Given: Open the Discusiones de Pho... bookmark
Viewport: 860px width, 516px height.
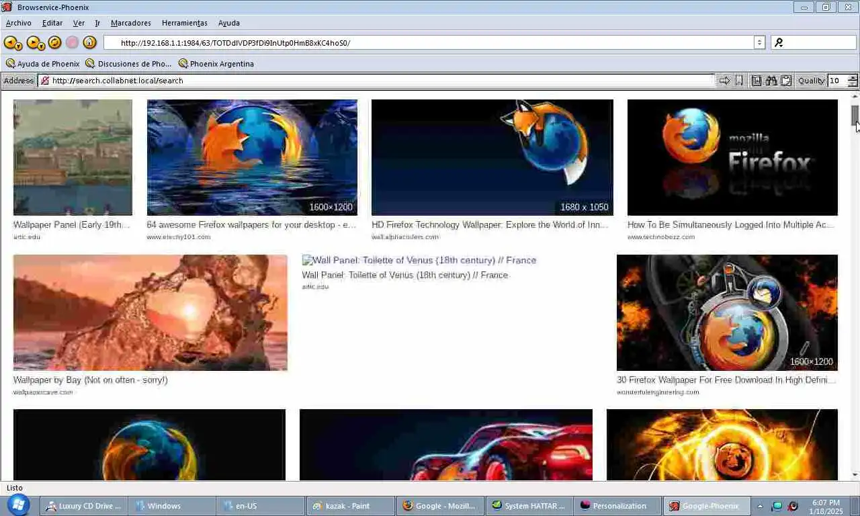Looking at the screenshot, I should 128,64.
